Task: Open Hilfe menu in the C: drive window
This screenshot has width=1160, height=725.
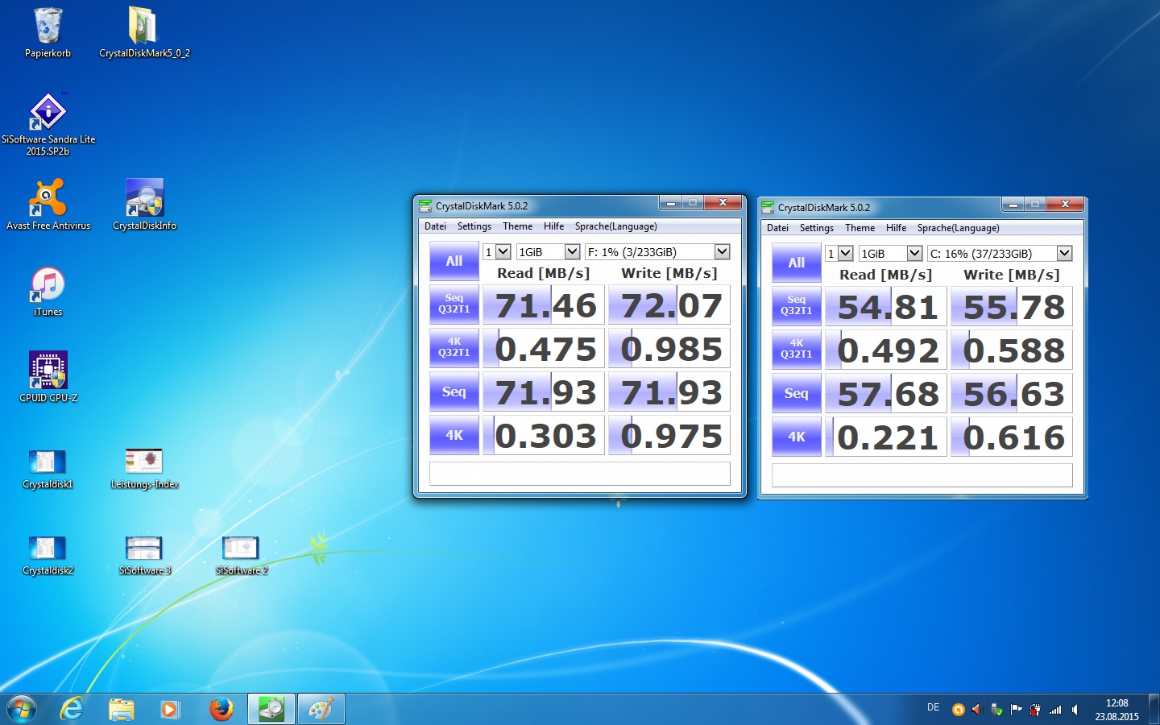Action: click(x=896, y=228)
